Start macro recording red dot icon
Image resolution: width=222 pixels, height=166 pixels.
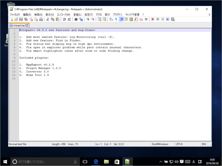[153, 19]
